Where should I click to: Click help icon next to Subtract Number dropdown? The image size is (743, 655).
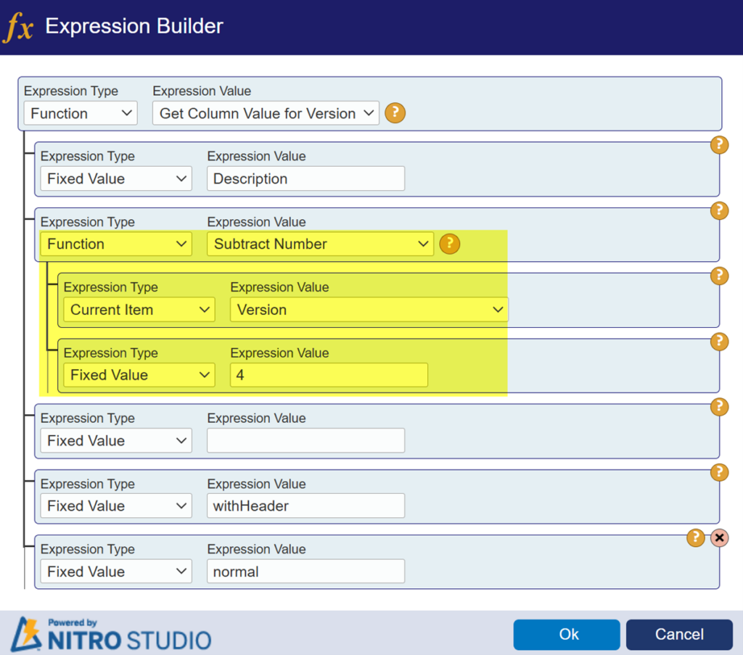[x=449, y=244]
